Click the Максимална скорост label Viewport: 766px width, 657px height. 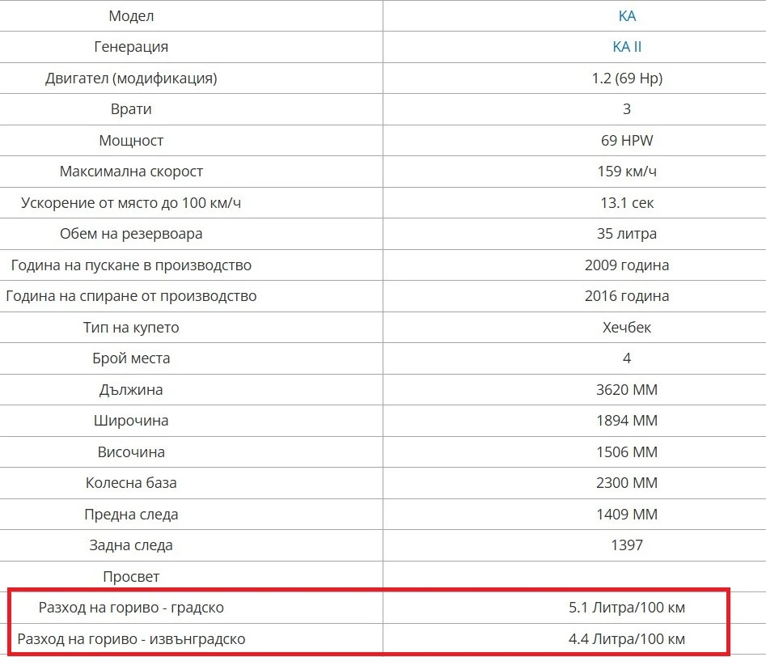click(131, 172)
